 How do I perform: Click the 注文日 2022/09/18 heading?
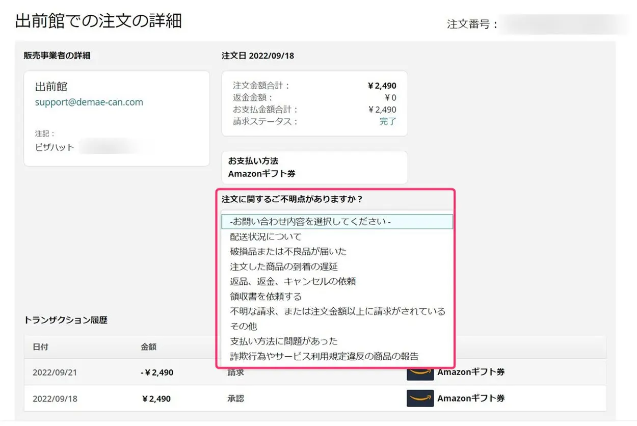(258, 56)
